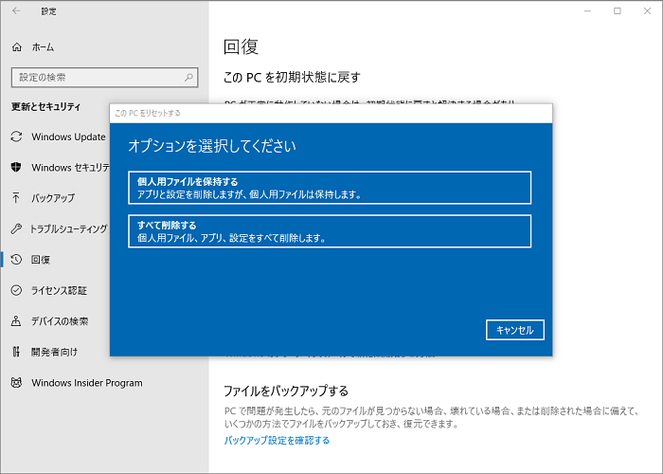This screenshot has height=474, width=663.
Task: Click the Windows Insider Program cat icon
Action: (x=16, y=383)
